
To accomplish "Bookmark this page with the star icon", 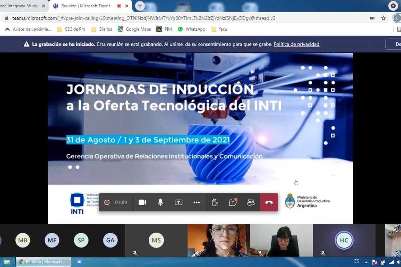I will tap(383, 18).
